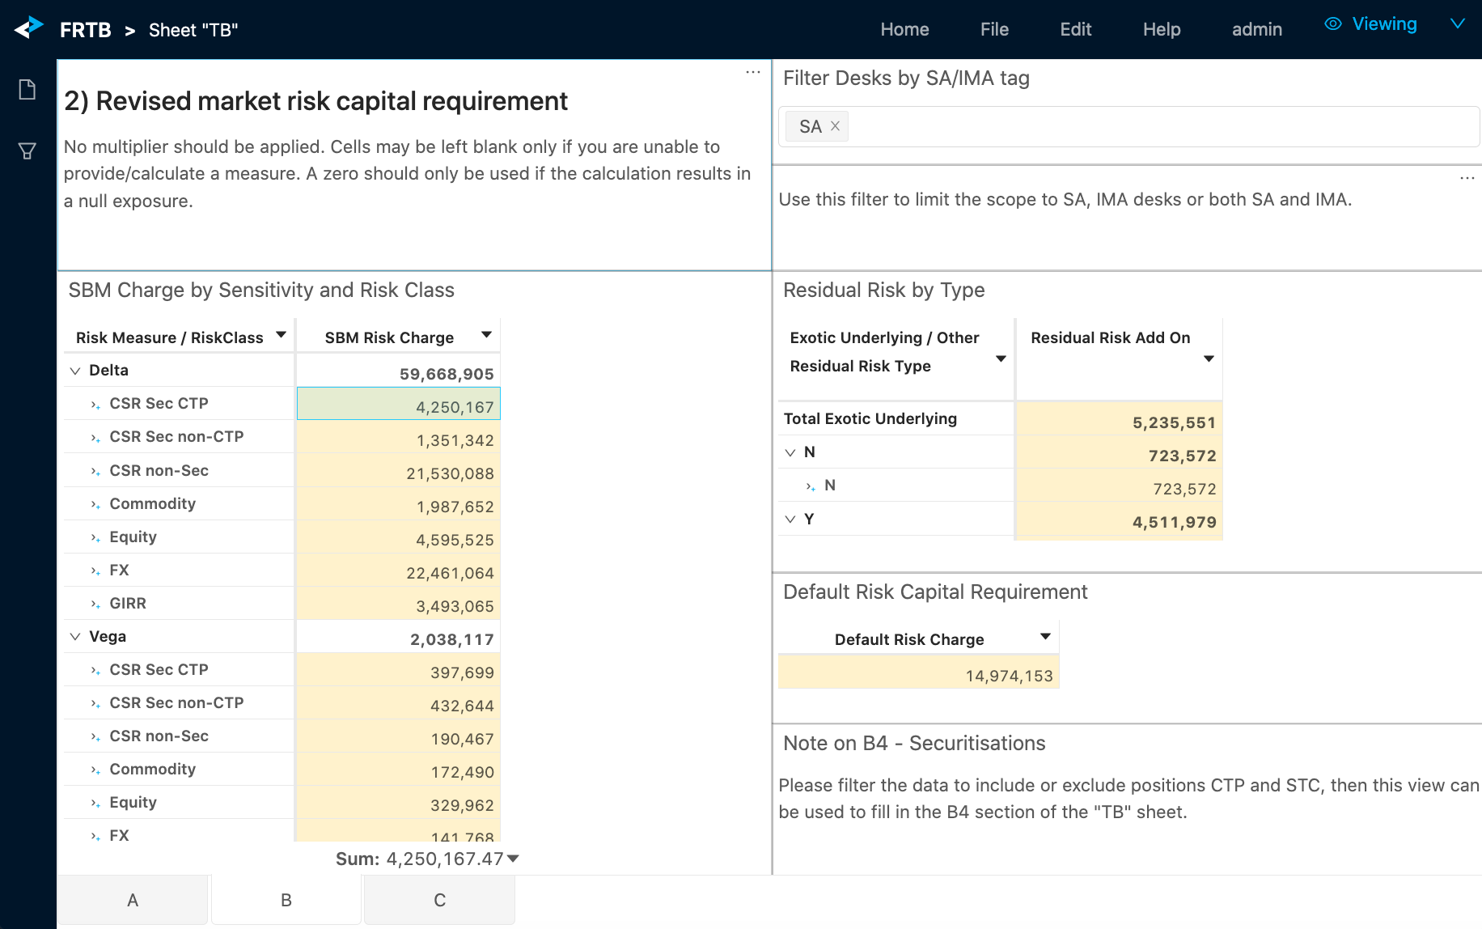Image resolution: width=1482 pixels, height=929 pixels.
Task: Select the 22,461,064 FX cell
Action: point(399,571)
